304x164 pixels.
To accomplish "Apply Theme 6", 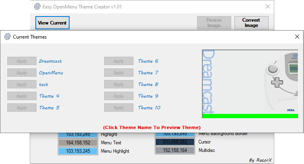I will (x=119, y=61).
